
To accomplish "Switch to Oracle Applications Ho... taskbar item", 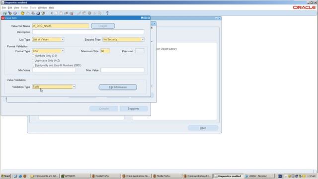I will point(136,176).
